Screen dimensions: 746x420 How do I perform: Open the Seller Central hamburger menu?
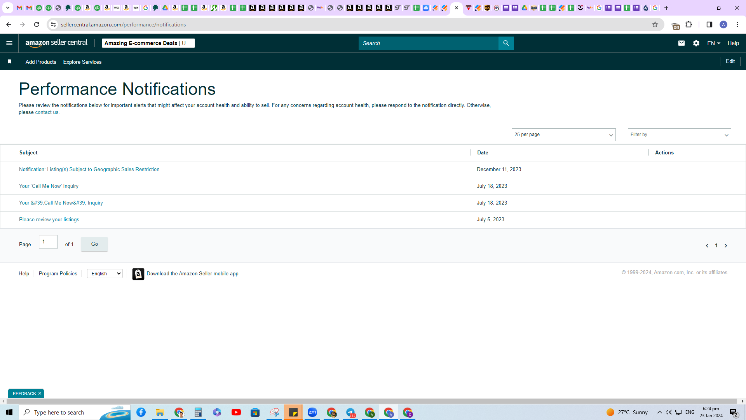9,43
